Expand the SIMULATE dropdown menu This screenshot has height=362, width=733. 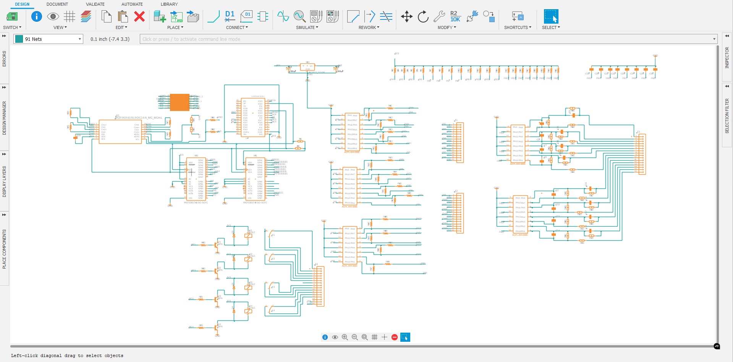coord(307,27)
